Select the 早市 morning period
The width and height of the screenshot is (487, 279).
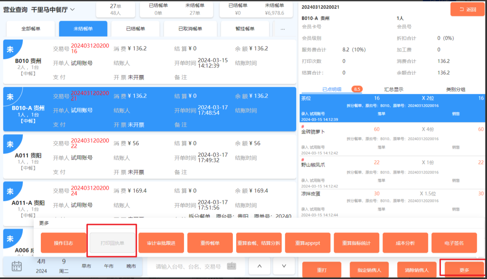click(x=86, y=266)
